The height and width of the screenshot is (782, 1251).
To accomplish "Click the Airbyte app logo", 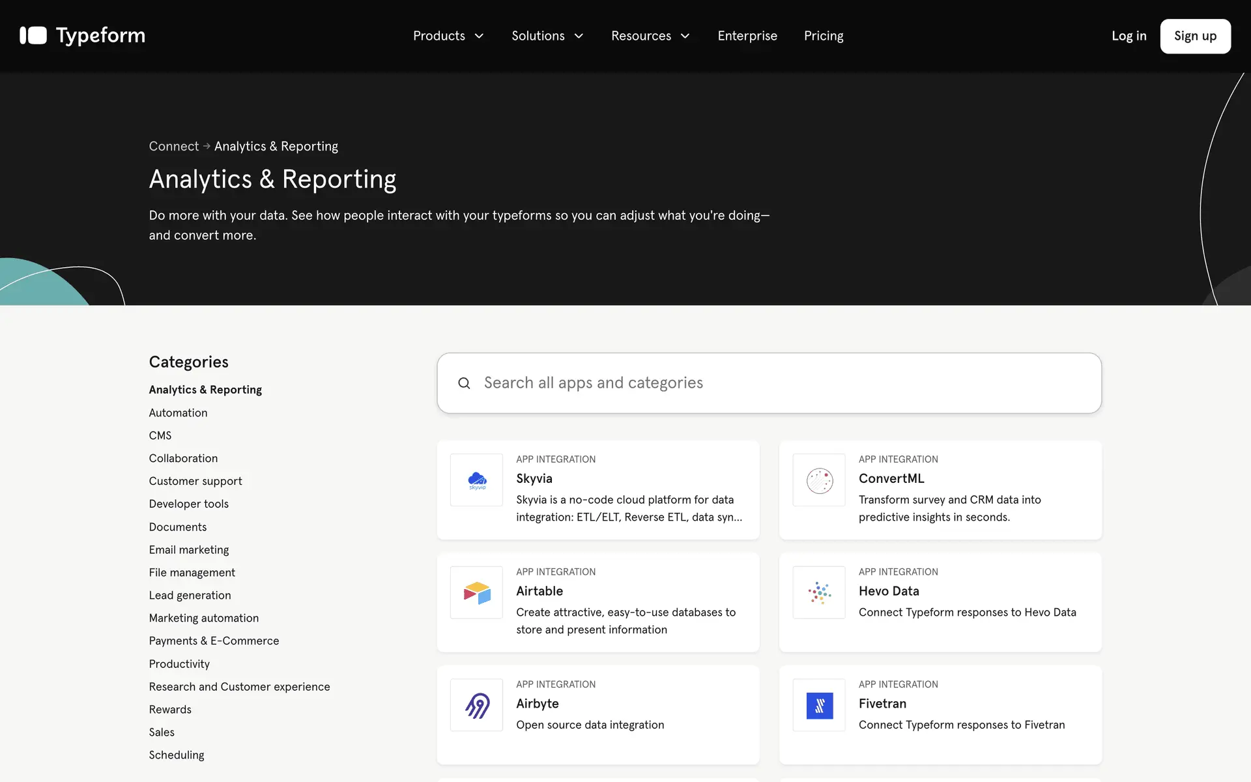I will (x=476, y=705).
